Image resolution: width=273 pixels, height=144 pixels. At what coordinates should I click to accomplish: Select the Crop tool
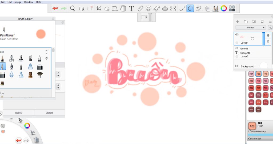coord(99,8)
